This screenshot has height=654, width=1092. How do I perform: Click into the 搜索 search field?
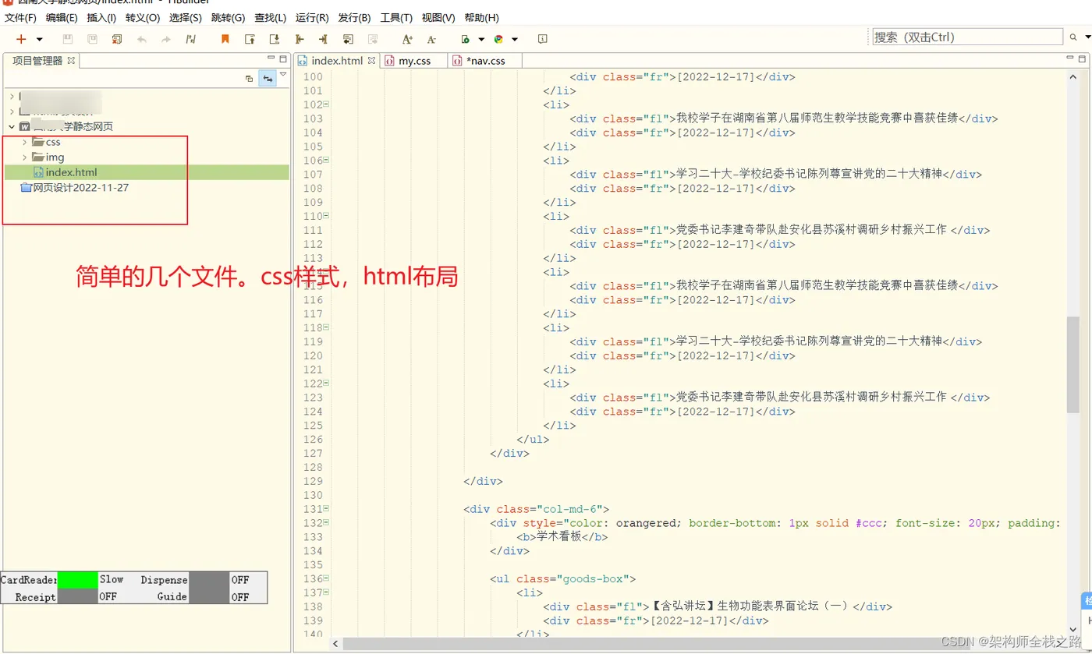pos(967,37)
